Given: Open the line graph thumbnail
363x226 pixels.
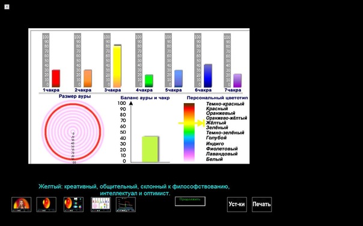Looking at the screenshot, I should (126, 204).
